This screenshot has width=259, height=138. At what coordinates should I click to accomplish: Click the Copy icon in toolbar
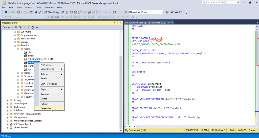point(89,12)
